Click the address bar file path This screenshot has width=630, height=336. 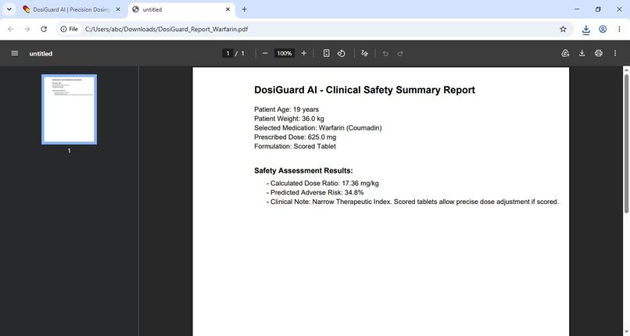[166, 30]
